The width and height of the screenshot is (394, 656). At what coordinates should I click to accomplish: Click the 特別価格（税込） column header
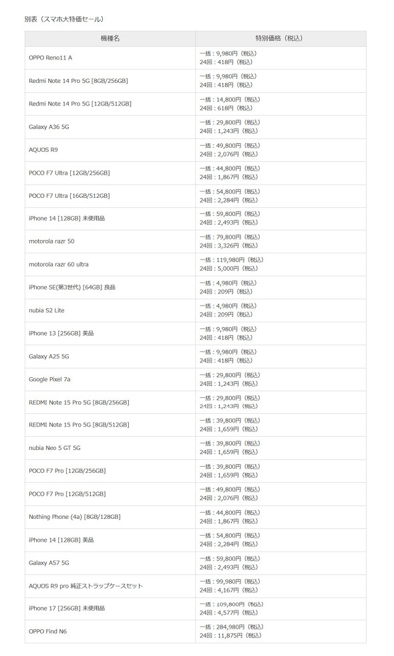click(280, 39)
